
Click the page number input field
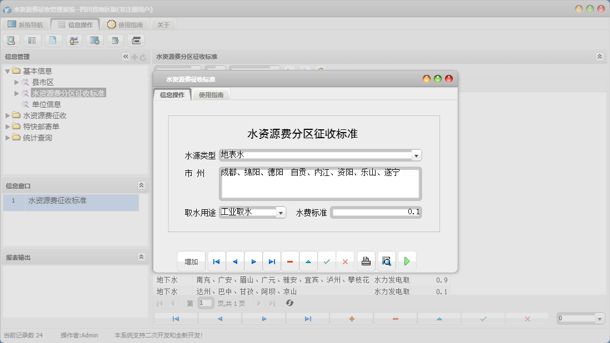click(205, 303)
